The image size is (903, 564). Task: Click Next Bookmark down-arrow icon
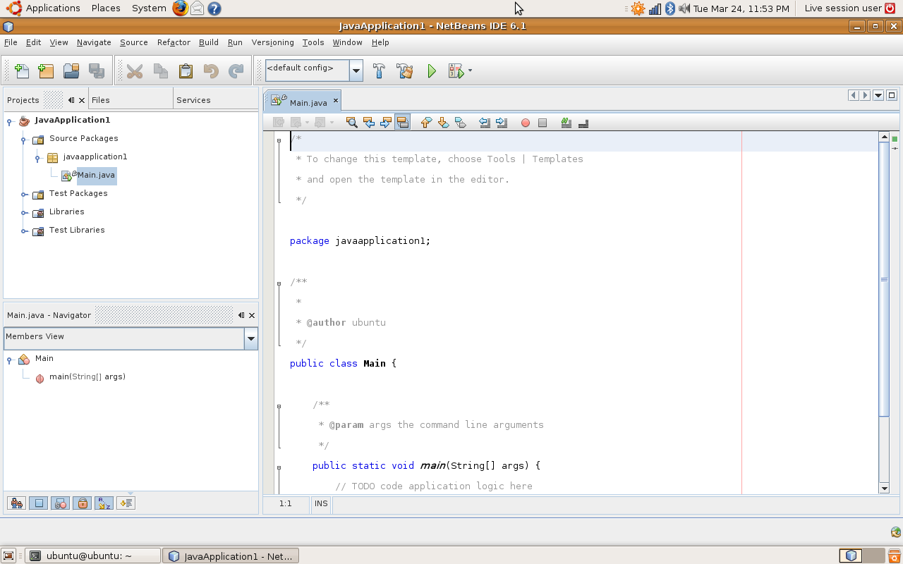click(443, 123)
